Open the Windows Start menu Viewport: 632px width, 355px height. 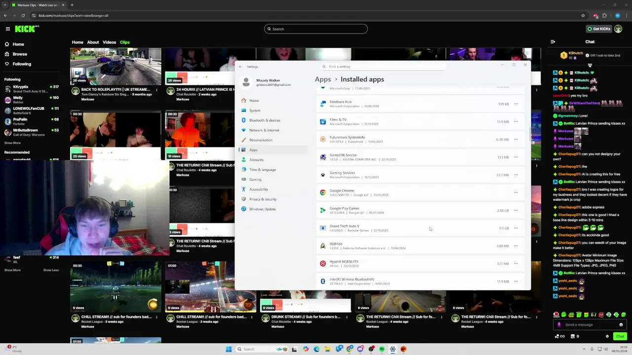tap(229, 350)
